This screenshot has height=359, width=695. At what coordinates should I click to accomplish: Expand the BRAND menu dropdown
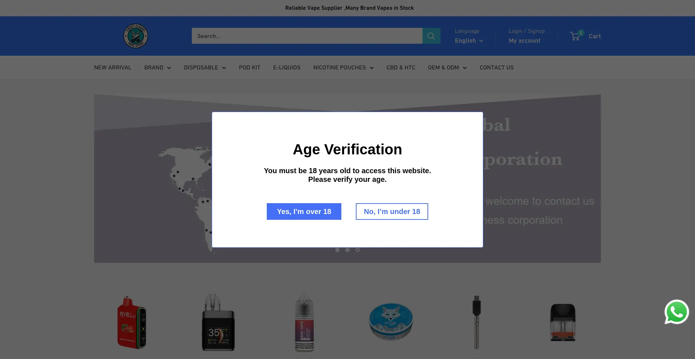pos(157,68)
